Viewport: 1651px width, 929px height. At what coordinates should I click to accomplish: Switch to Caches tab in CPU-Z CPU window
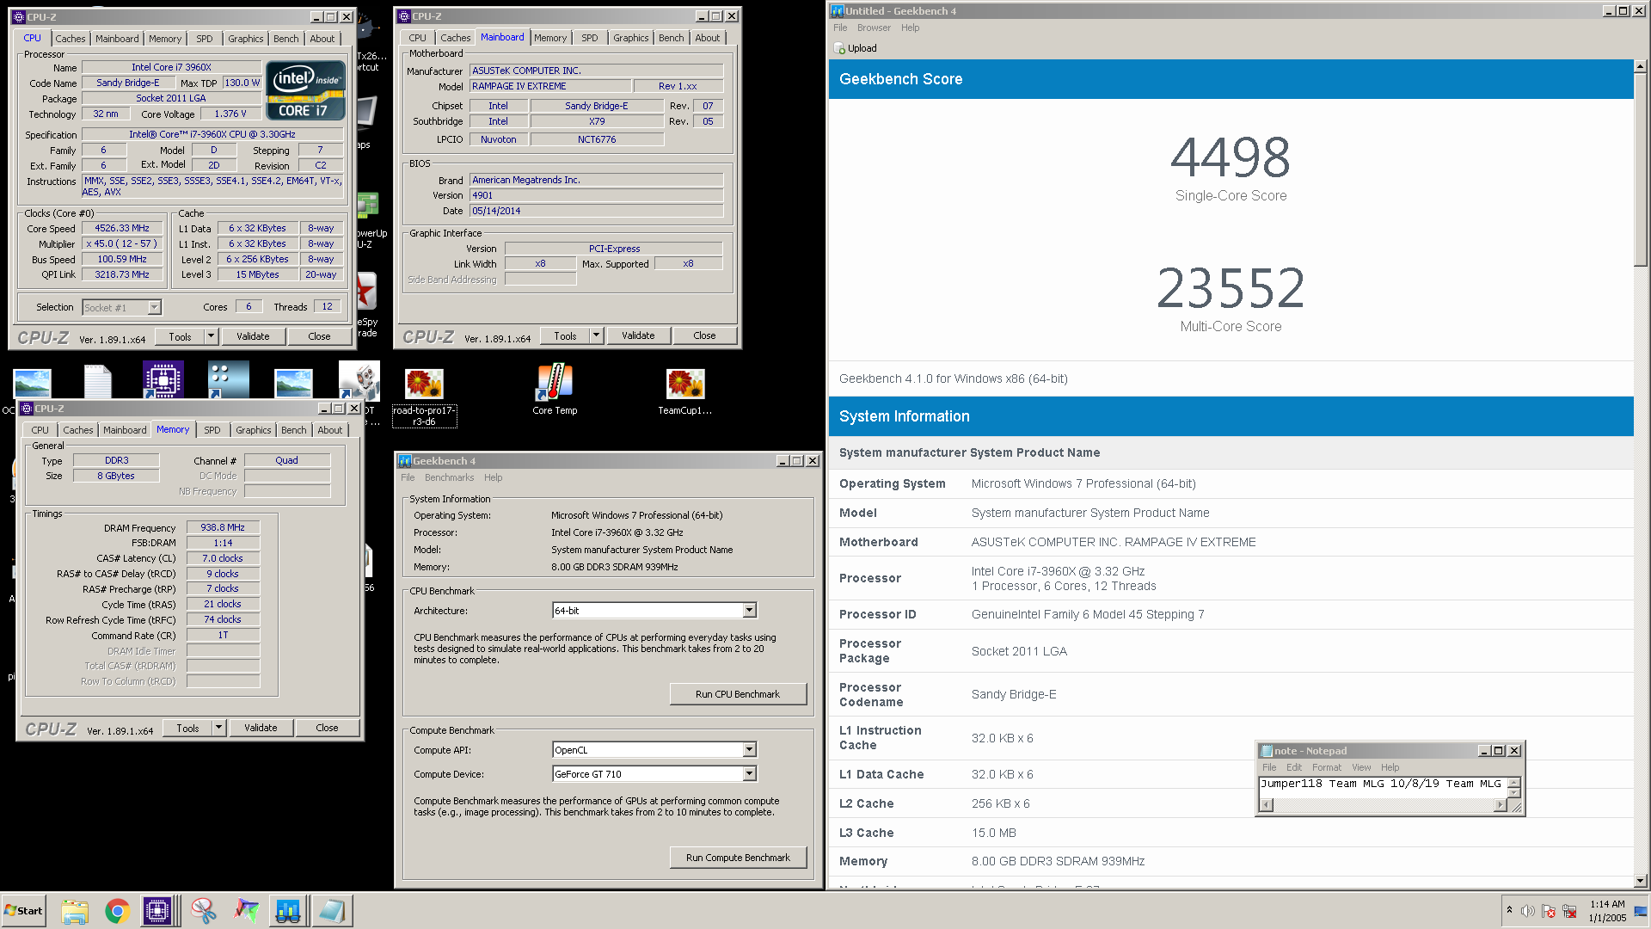[x=71, y=39]
